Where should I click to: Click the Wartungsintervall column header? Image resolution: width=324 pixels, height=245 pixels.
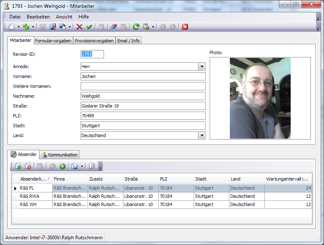coord(288,179)
